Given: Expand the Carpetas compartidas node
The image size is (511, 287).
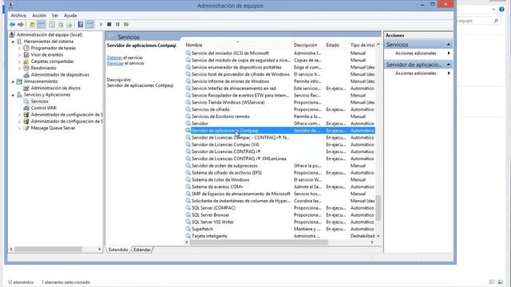Looking at the screenshot, I should click(19, 61).
